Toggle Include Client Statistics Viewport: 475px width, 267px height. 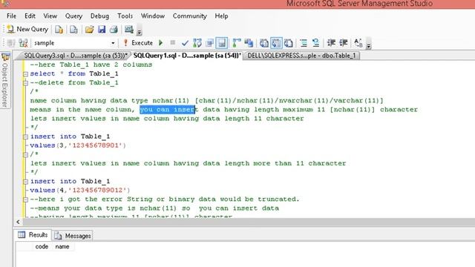click(249, 43)
